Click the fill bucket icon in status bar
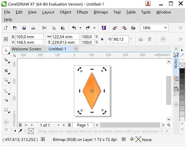 coord(132,139)
